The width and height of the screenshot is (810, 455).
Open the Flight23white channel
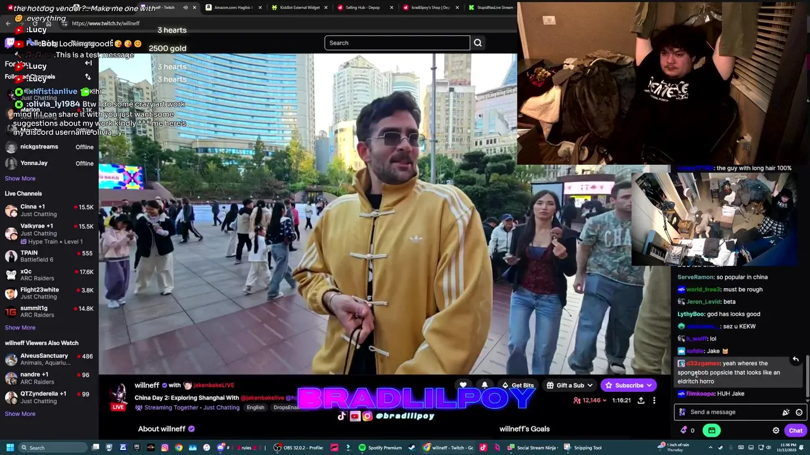[49, 293]
